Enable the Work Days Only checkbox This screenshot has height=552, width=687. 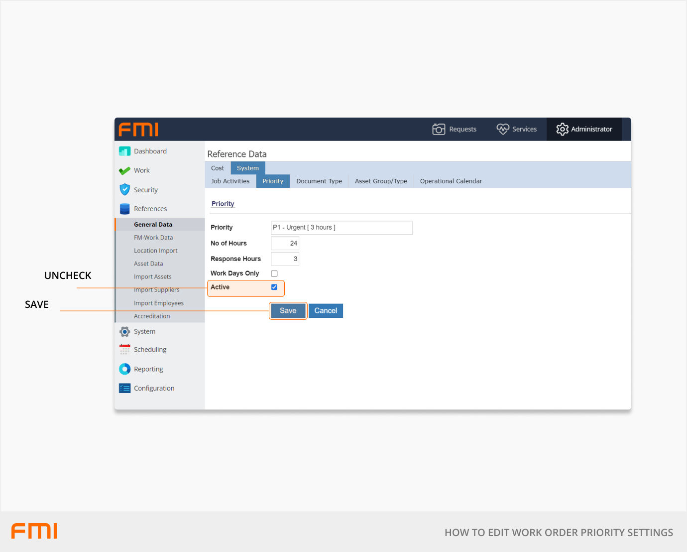click(x=274, y=274)
